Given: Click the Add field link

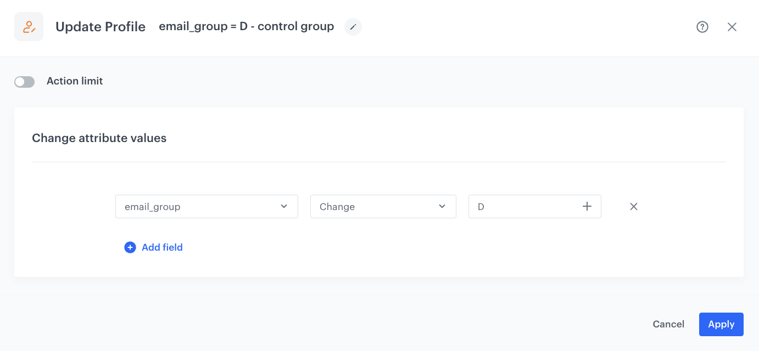Looking at the screenshot, I should [x=162, y=247].
